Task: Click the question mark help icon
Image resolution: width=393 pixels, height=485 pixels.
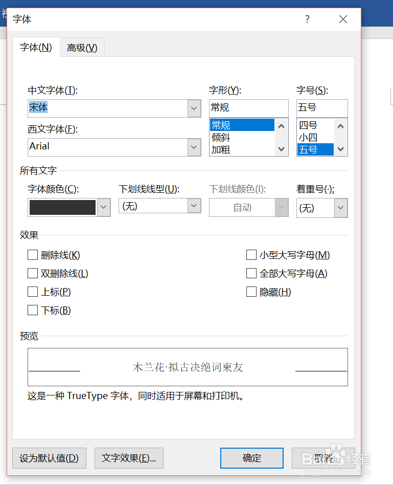Action: [307, 19]
